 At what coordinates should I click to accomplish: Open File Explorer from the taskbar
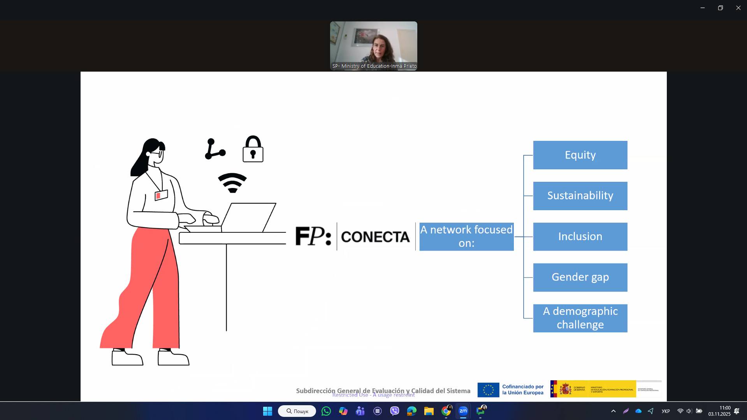pyautogui.click(x=429, y=411)
